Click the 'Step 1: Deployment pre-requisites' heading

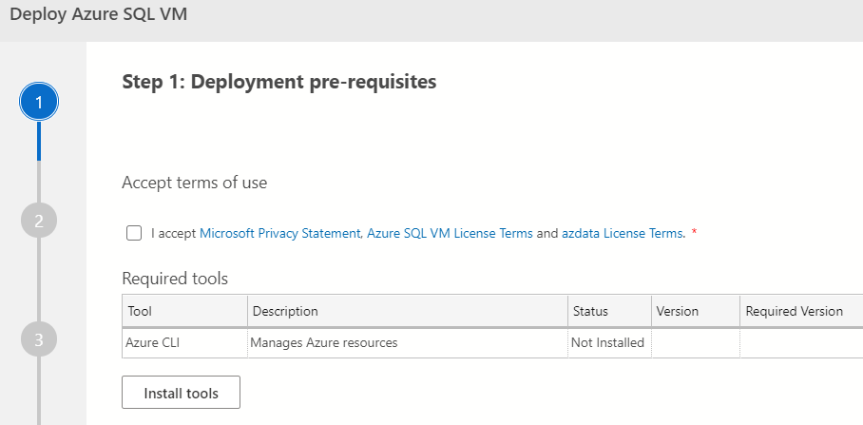[279, 82]
